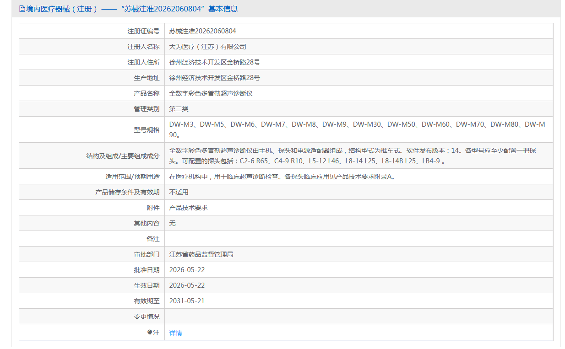Select registration number 苏械注准20262060804 value
This screenshot has width=565, height=349.
click(203, 31)
